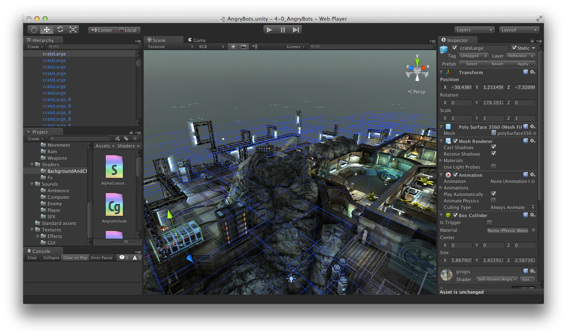Click the Revert prefab button
Image resolution: width=567 pixels, height=336 pixels.
pyautogui.click(x=497, y=64)
